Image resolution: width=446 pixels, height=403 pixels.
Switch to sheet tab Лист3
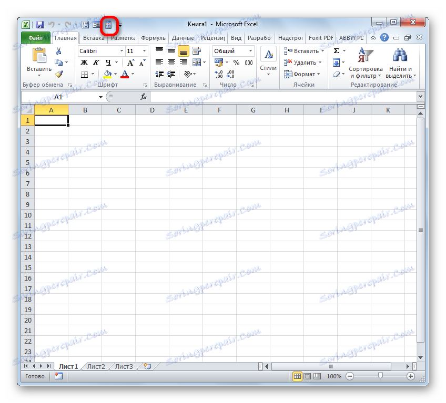[124, 366]
